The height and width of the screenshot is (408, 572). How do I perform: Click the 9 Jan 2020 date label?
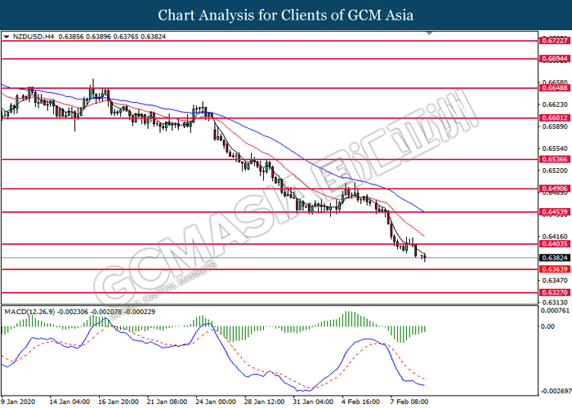pos(18,401)
